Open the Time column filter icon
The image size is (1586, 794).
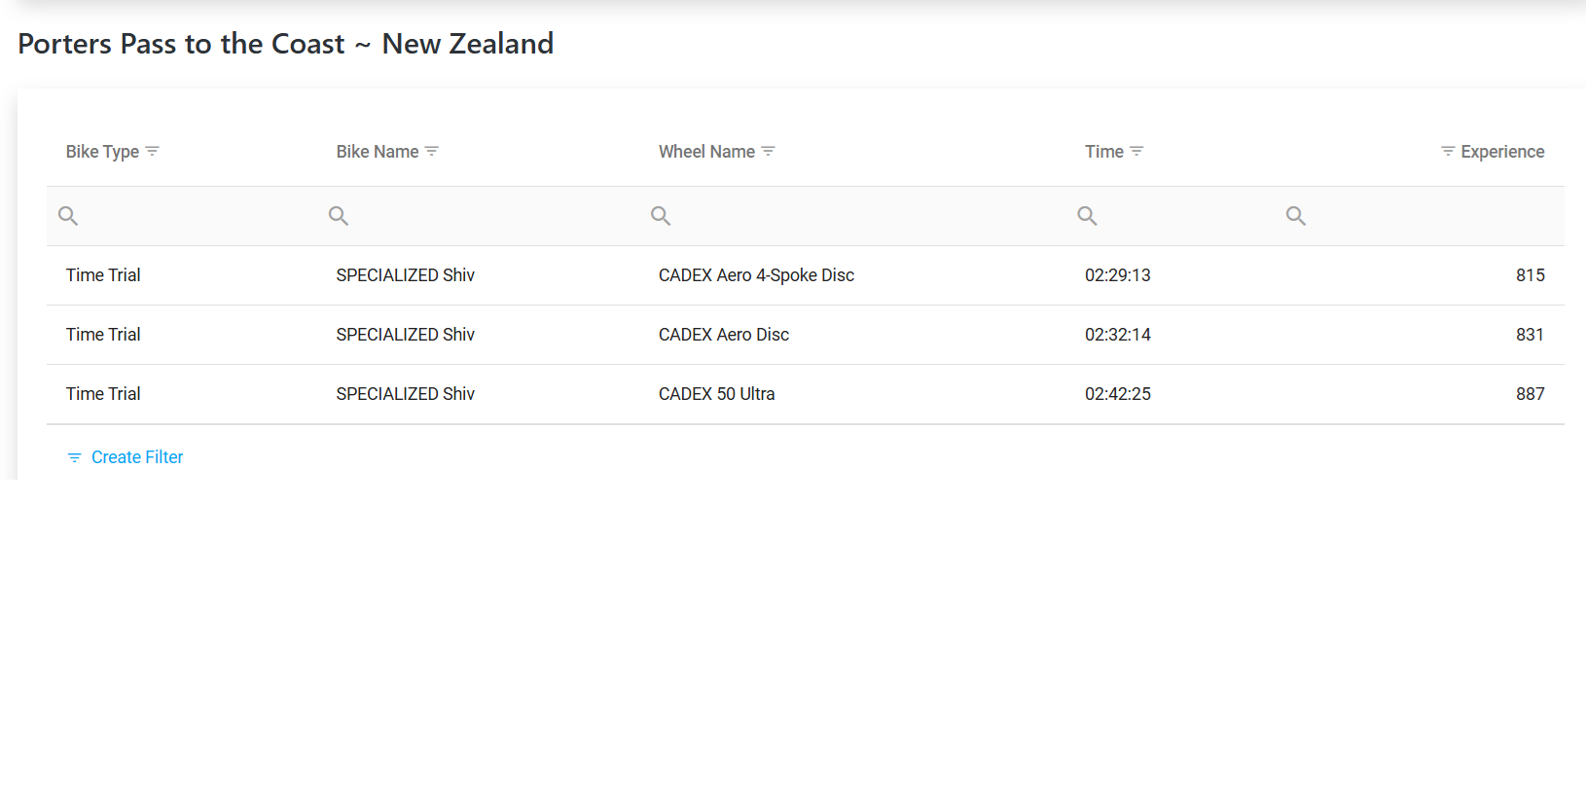(x=1136, y=152)
